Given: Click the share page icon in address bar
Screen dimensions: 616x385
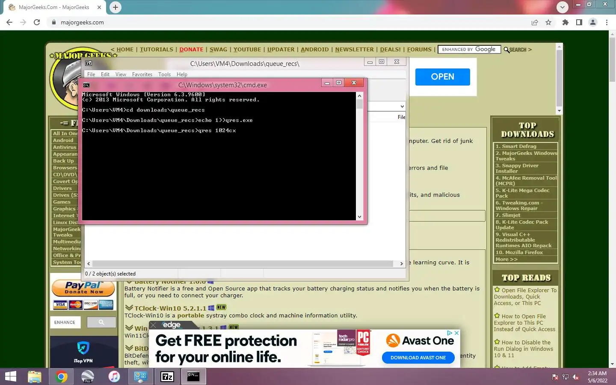Looking at the screenshot, I should coord(535,22).
